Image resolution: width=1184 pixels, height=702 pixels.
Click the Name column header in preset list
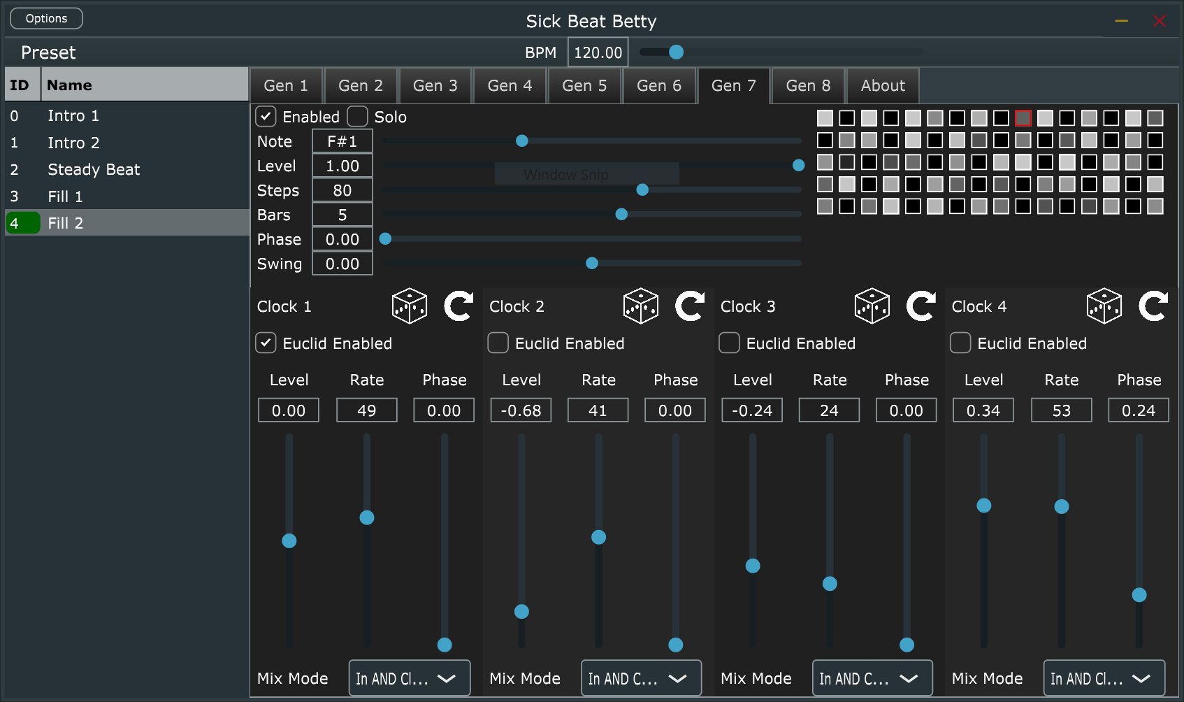click(x=144, y=85)
